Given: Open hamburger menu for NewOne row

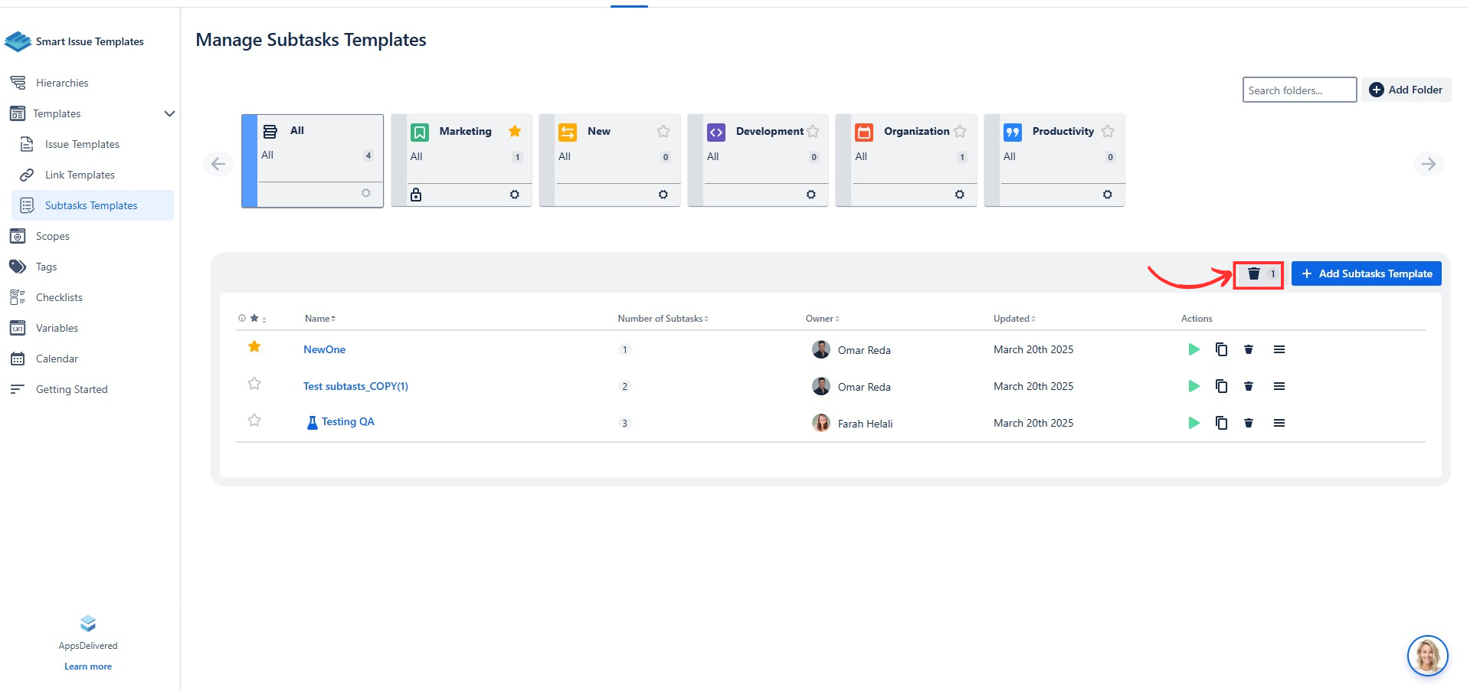Looking at the screenshot, I should pyautogui.click(x=1279, y=349).
